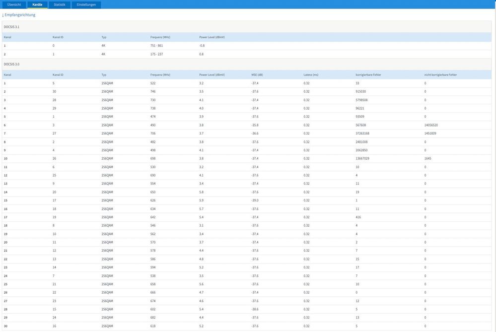Click the frequency 538 cell

[x=153, y=276]
